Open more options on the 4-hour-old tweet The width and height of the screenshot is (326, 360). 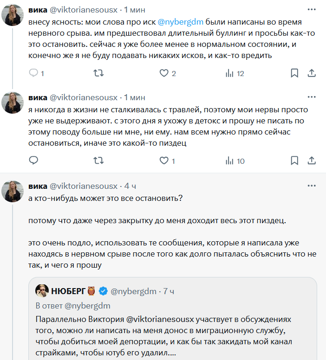coord(312,186)
